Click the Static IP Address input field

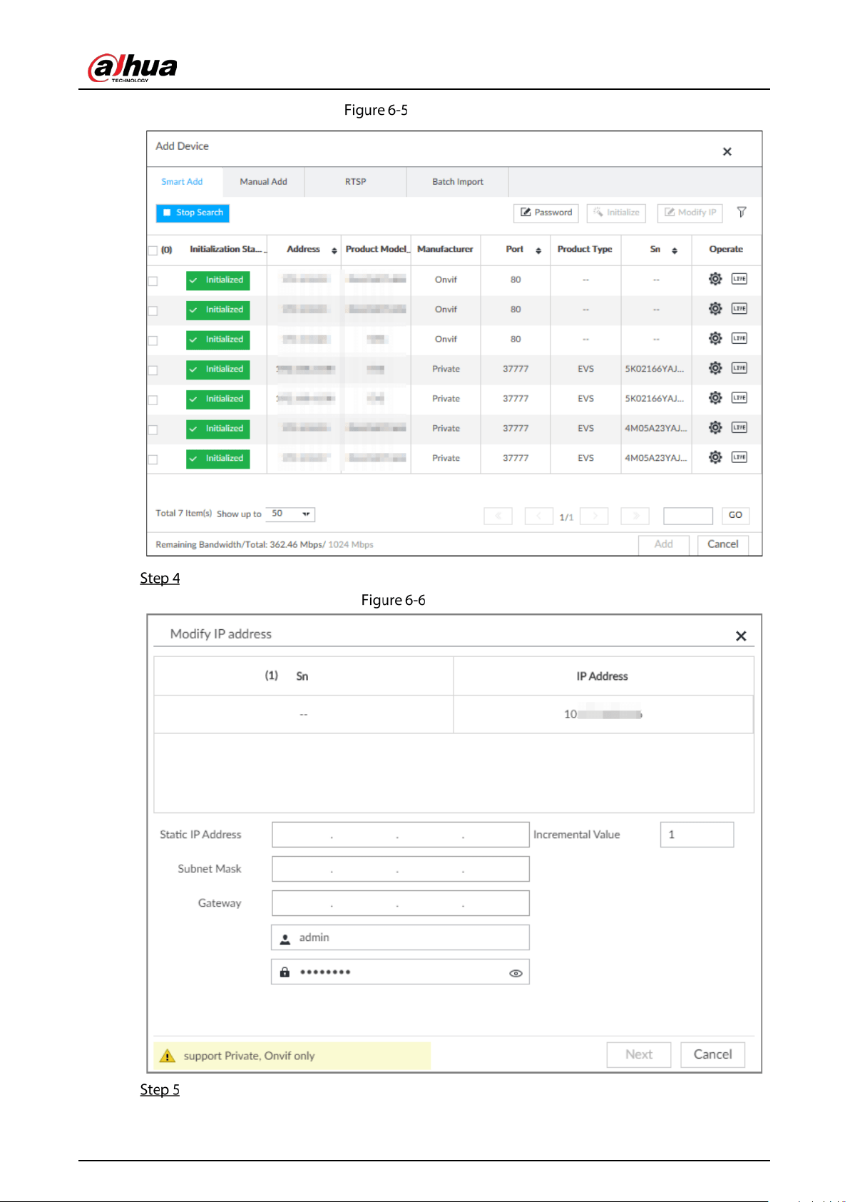401,835
